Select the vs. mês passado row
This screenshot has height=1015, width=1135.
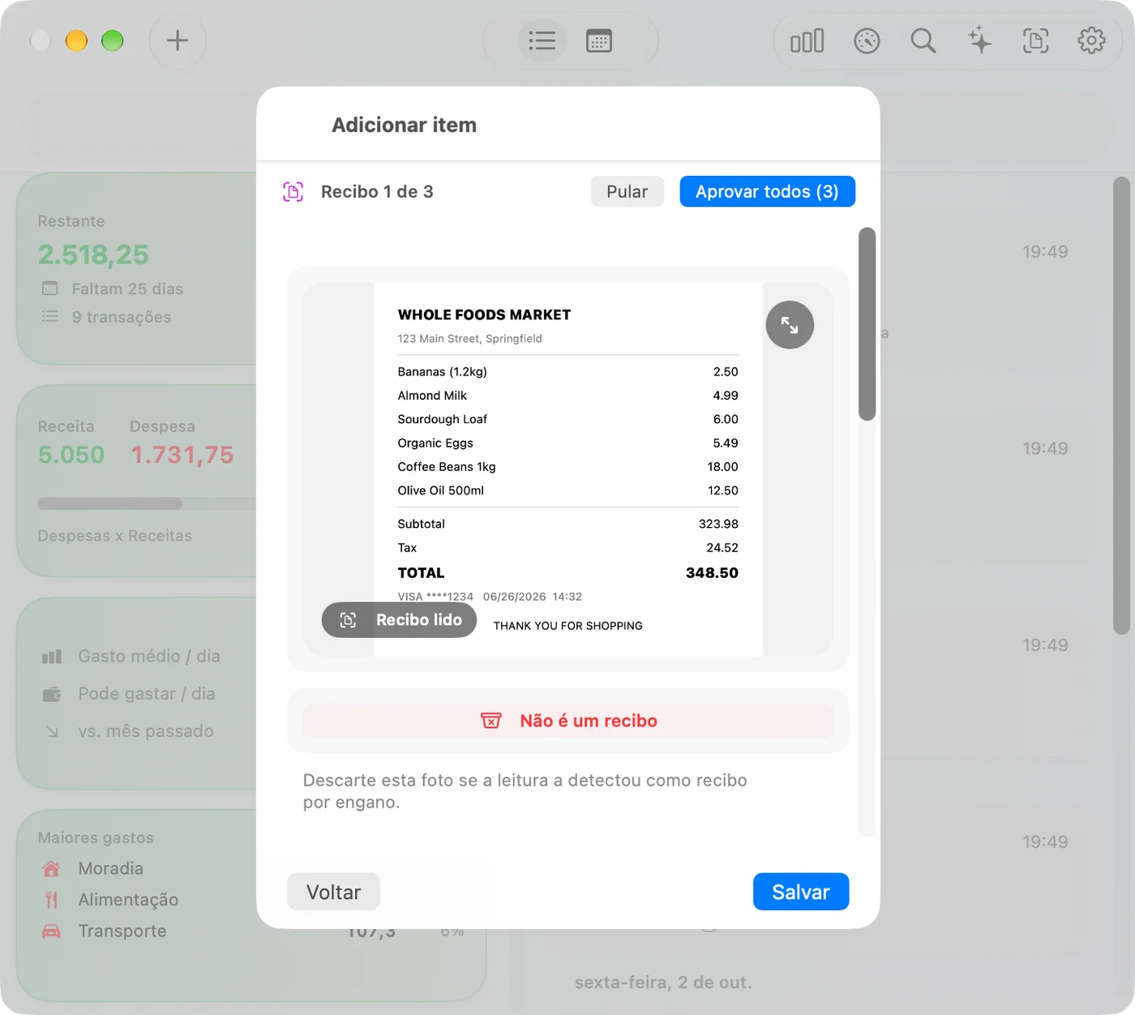128,731
